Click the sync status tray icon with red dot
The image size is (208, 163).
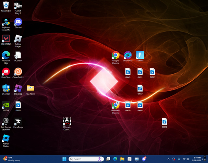coord(173,159)
